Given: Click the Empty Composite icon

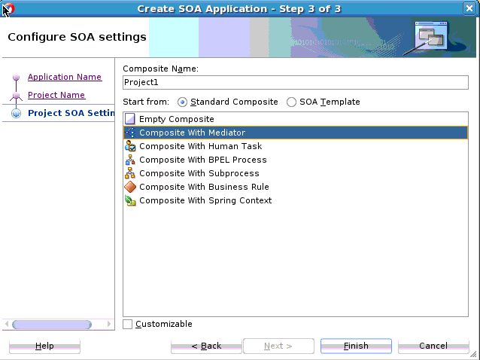Looking at the screenshot, I should (130, 119).
